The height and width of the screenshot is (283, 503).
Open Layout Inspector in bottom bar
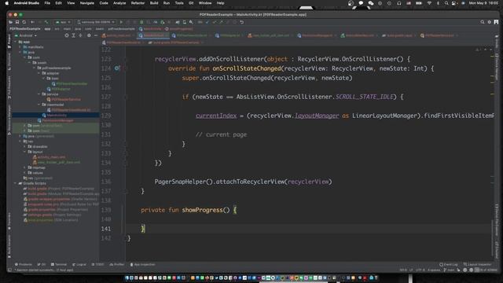(477, 264)
